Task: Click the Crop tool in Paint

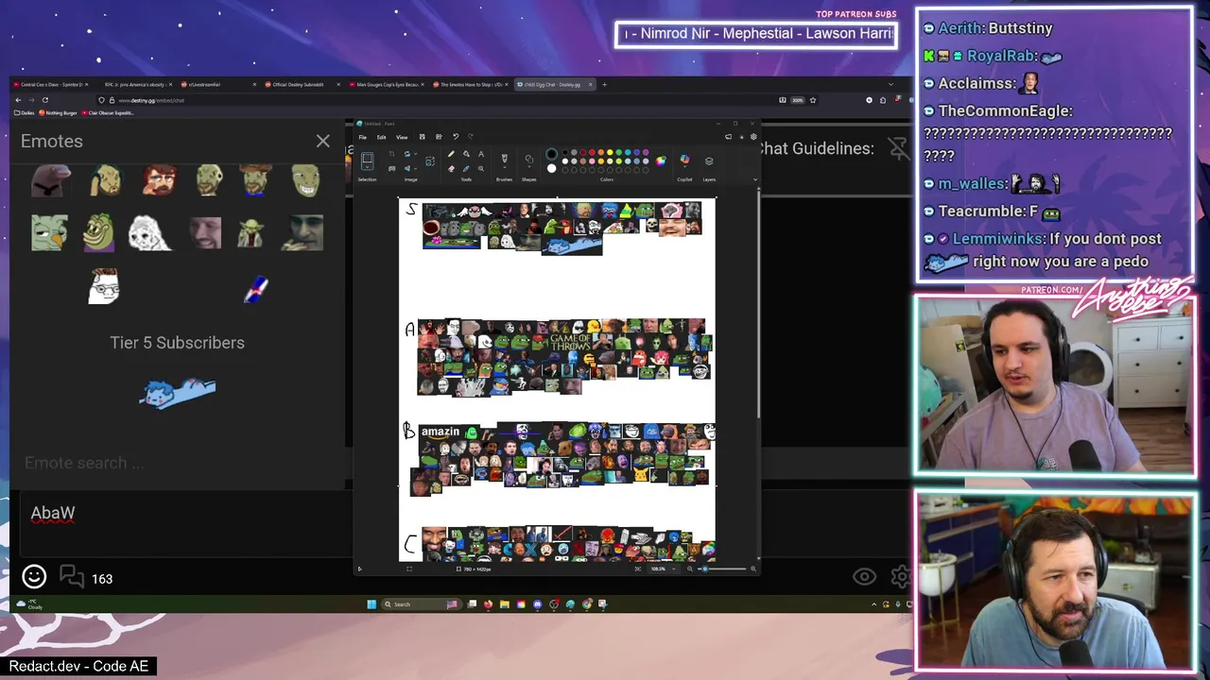Action: (x=391, y=154)
